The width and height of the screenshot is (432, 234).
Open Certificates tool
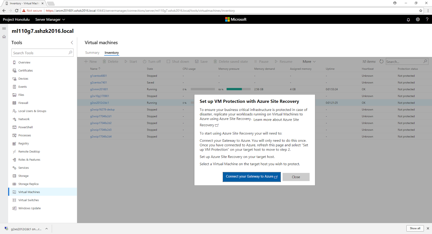pyautogui.click(x=25, y=70)
